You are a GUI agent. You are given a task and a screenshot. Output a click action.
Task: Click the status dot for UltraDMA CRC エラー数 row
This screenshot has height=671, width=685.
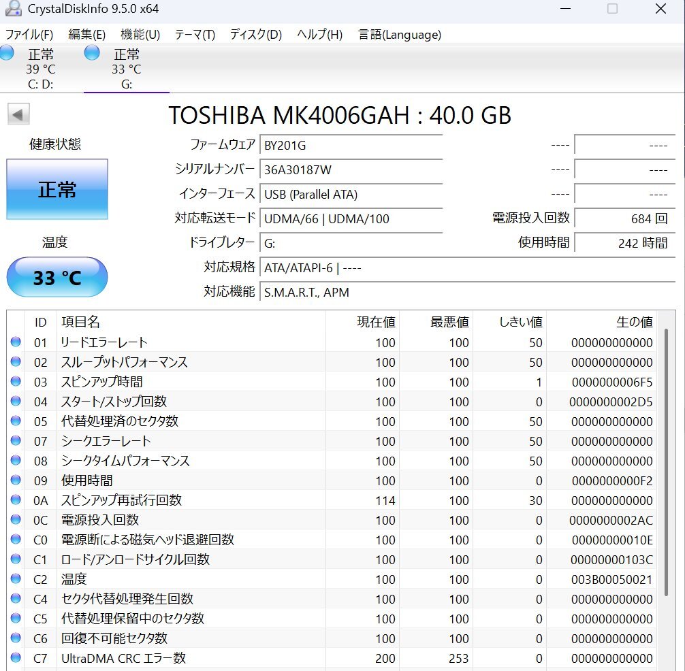tap(16, 657)
